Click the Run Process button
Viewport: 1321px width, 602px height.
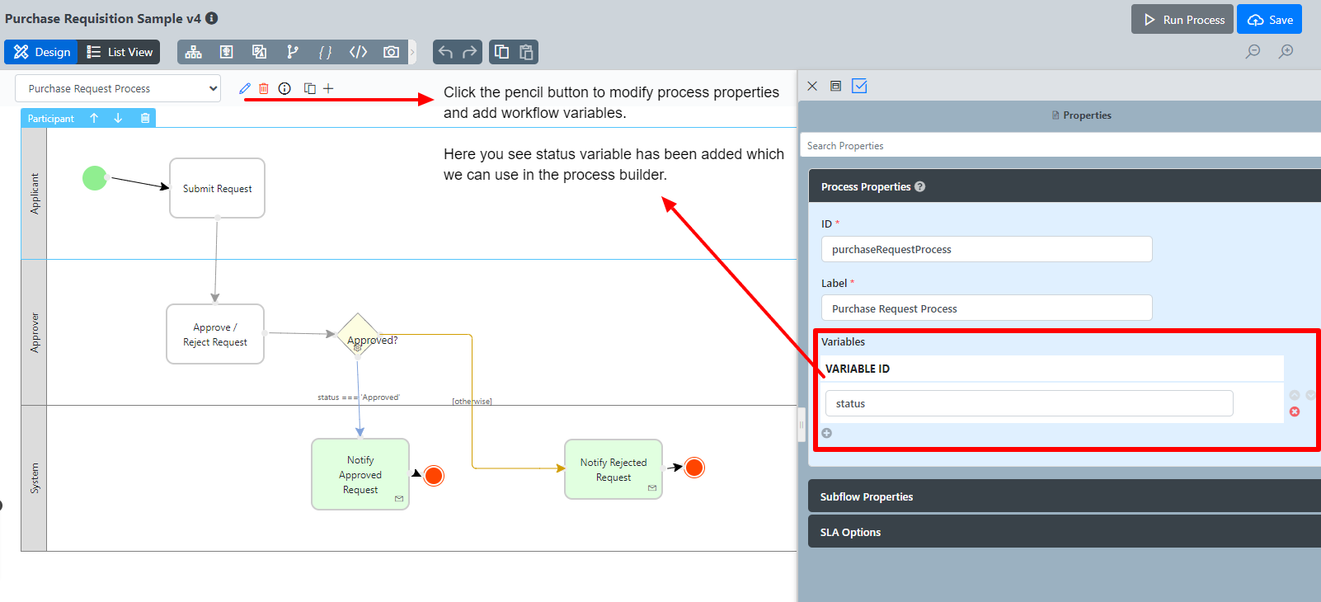pos(1182,20)
